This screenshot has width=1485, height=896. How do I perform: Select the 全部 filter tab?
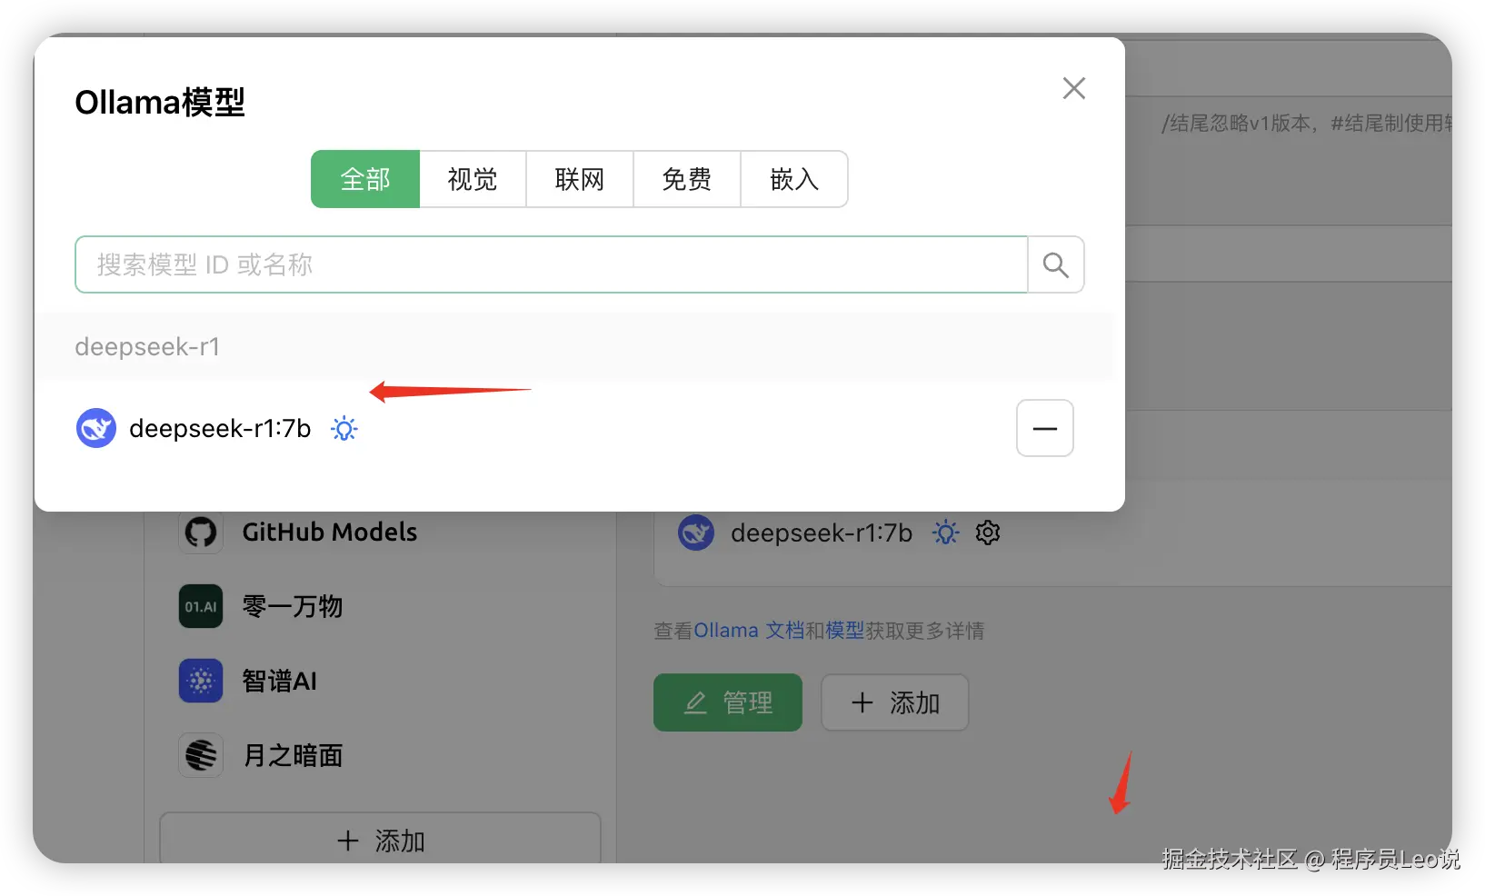tap(365, 179)
